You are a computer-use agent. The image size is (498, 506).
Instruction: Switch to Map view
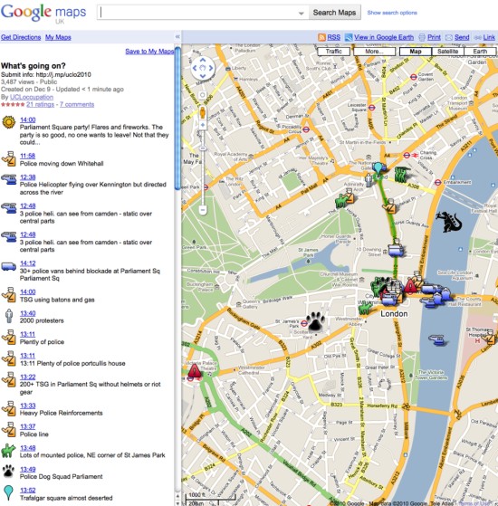pos(416,52)
